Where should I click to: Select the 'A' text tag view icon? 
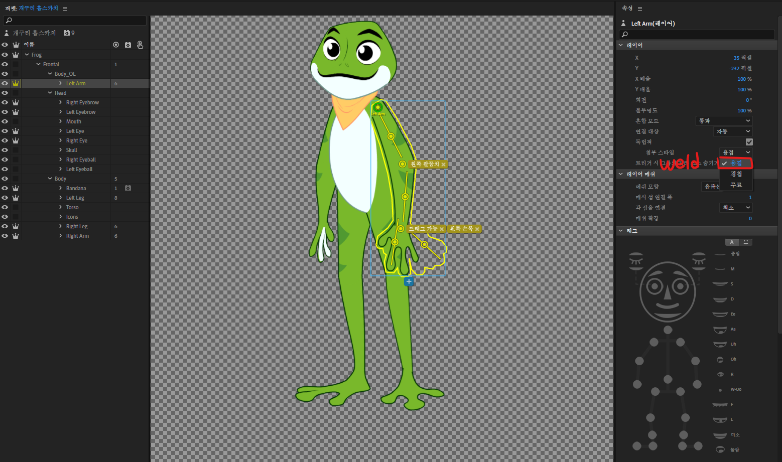click(732, 242)
